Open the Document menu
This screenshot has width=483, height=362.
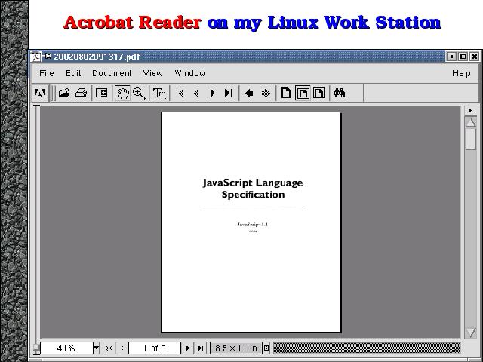click(x=111, y=73)
